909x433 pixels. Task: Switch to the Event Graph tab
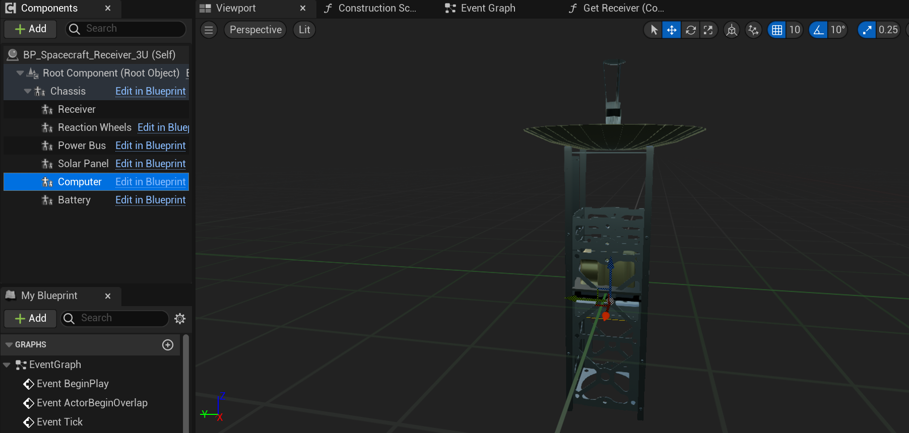coord(487,8)
